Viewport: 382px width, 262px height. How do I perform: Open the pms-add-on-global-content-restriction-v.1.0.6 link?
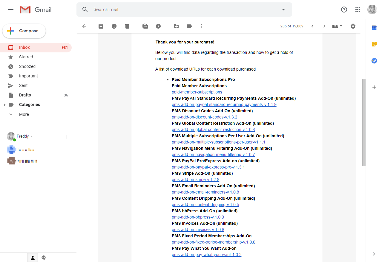(213, 130)
